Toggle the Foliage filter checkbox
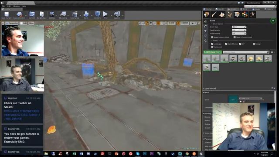Viewport: 279px width, 157px height. (x=254, y=44)
